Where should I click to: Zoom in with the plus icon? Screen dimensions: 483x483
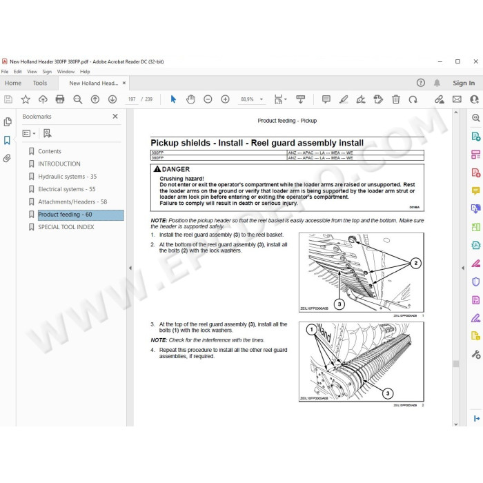tap(225, 99)
